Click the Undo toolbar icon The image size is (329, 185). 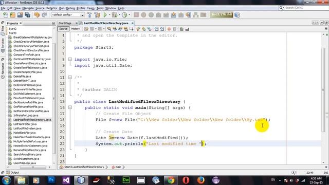37,15
